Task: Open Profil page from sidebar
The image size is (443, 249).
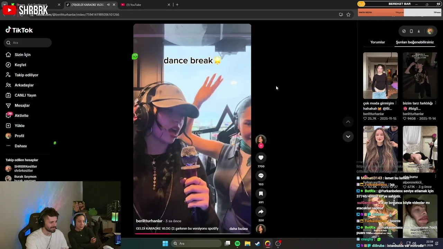Action: point(19,136)
